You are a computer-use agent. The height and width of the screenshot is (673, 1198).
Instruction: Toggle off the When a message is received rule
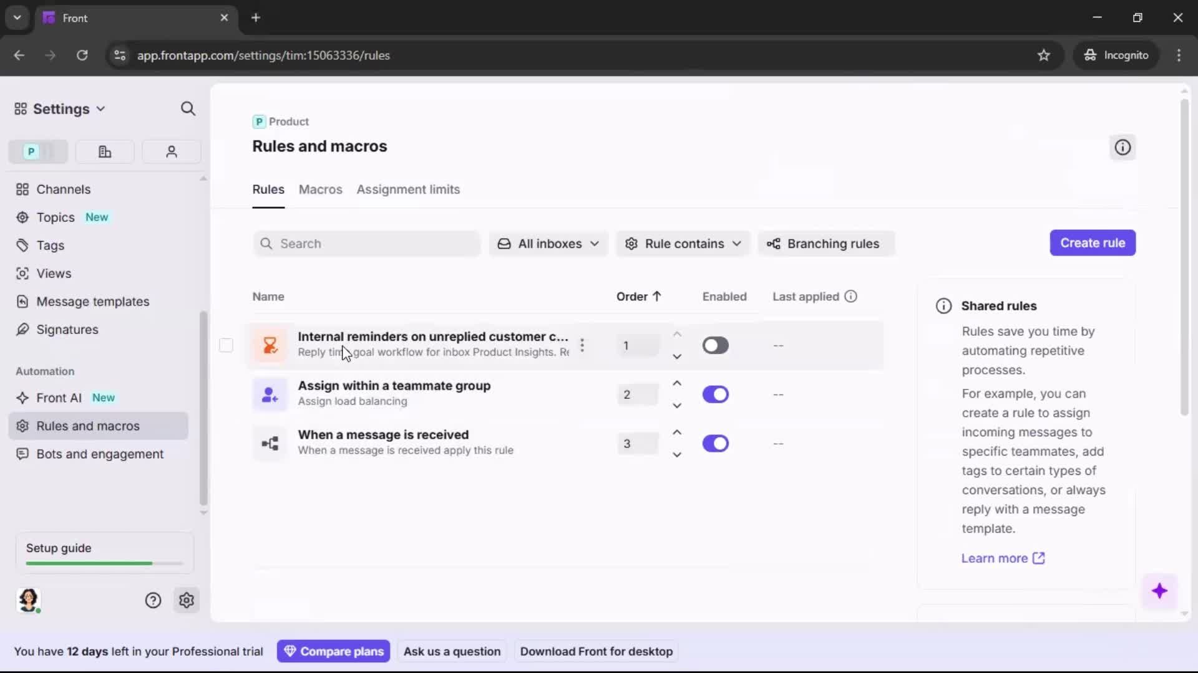point(716,443)
